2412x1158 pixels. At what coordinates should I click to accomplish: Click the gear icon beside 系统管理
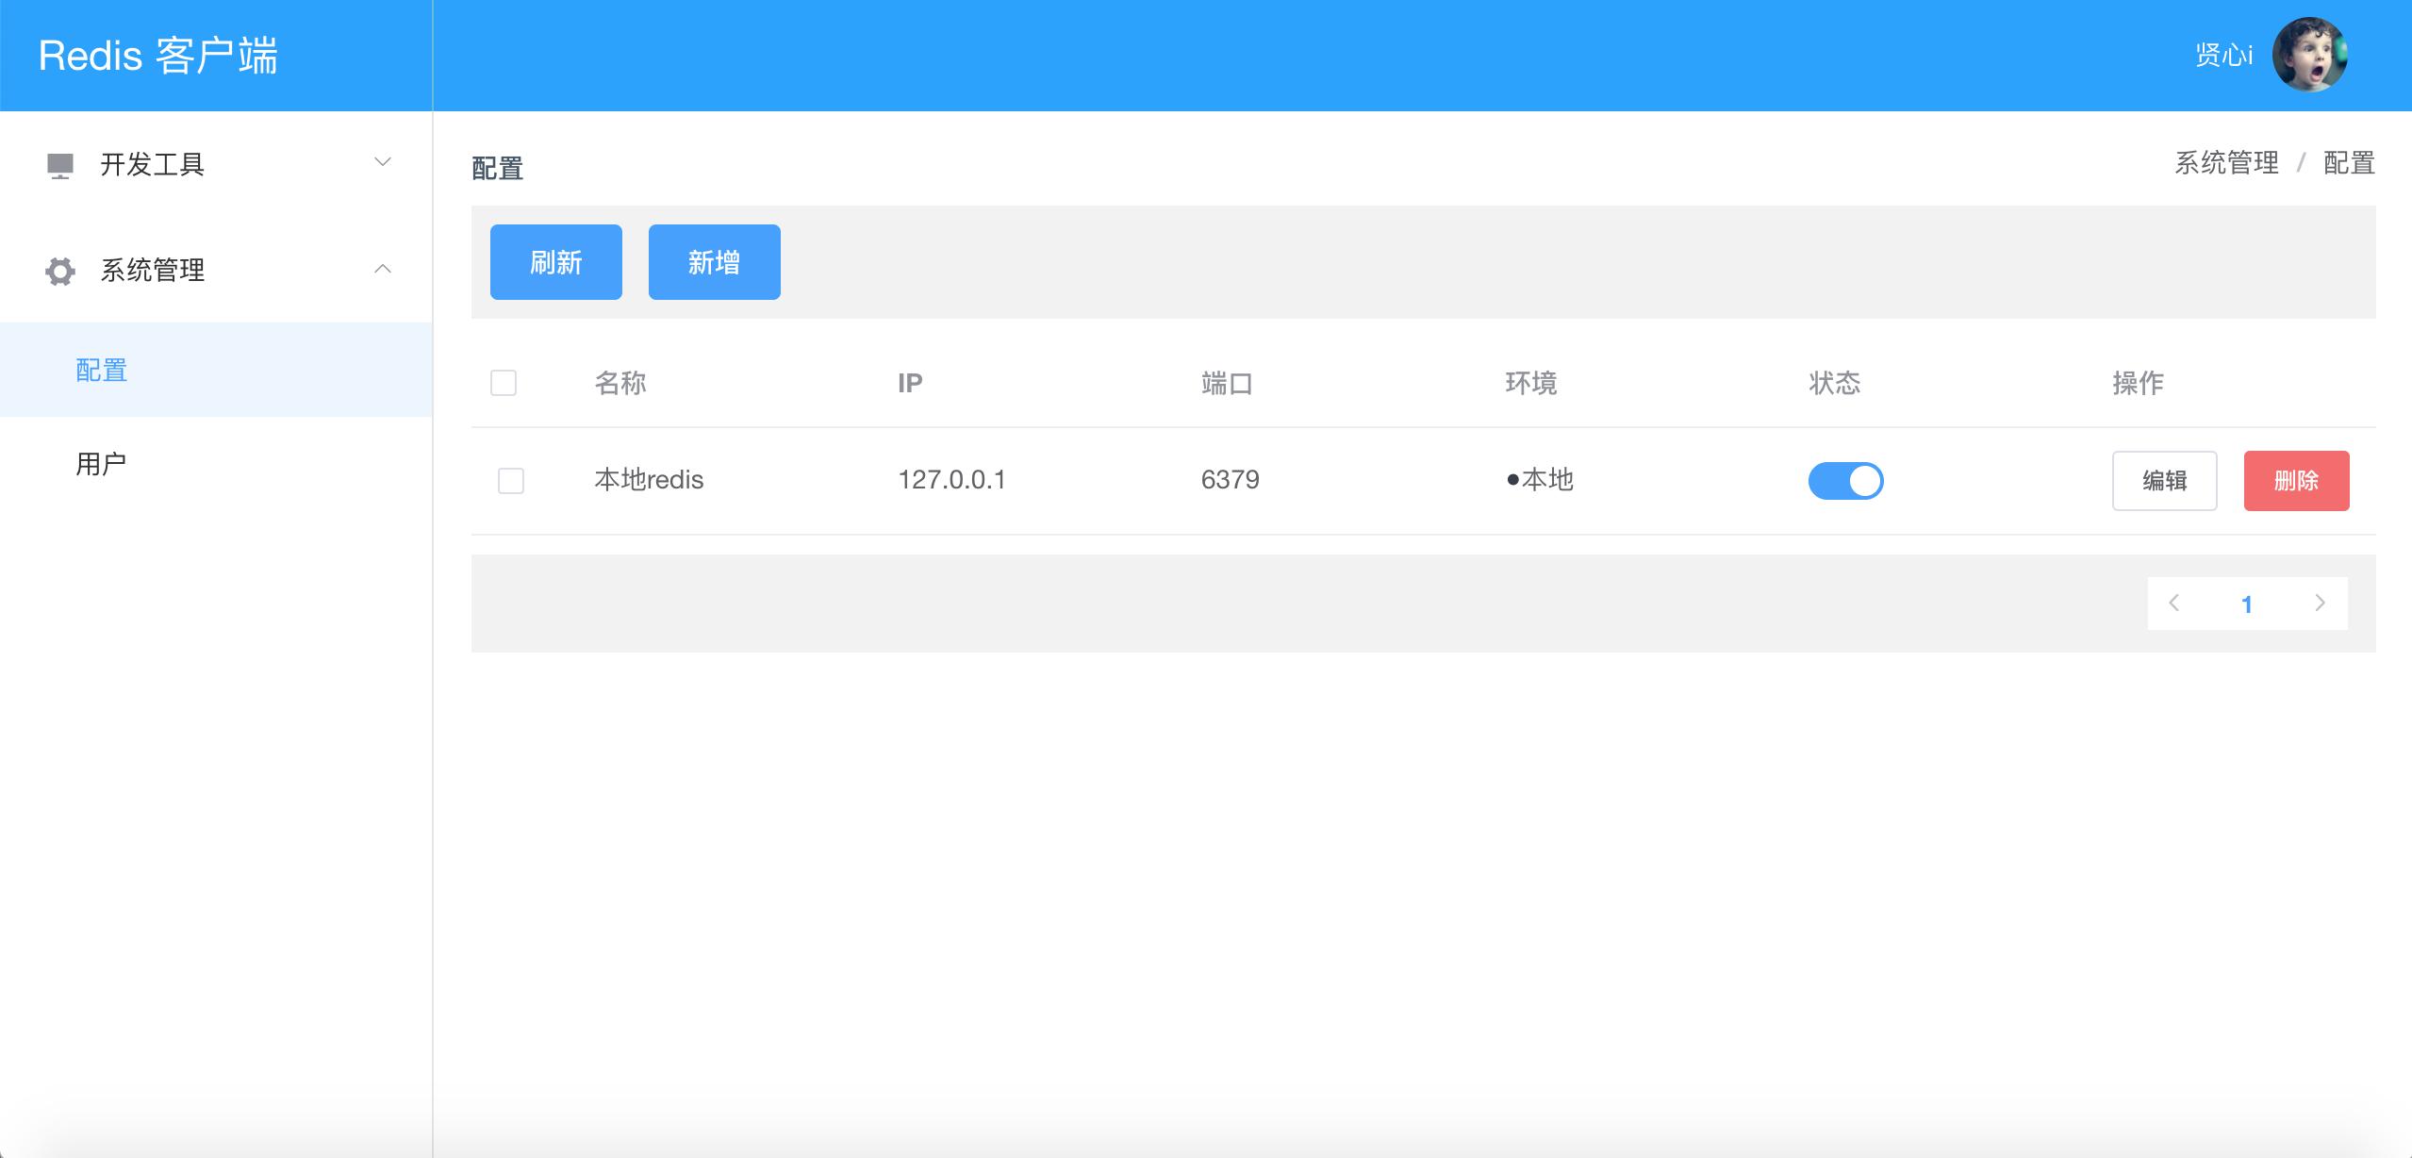[x=58, y=272]
